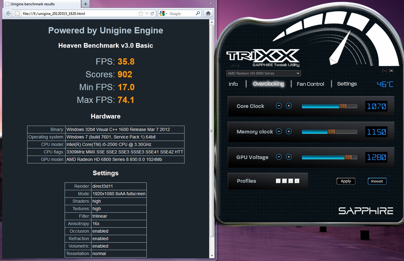Click the Render value direct3d11
This screenshot has height=261, width=404.
[119, 186]
